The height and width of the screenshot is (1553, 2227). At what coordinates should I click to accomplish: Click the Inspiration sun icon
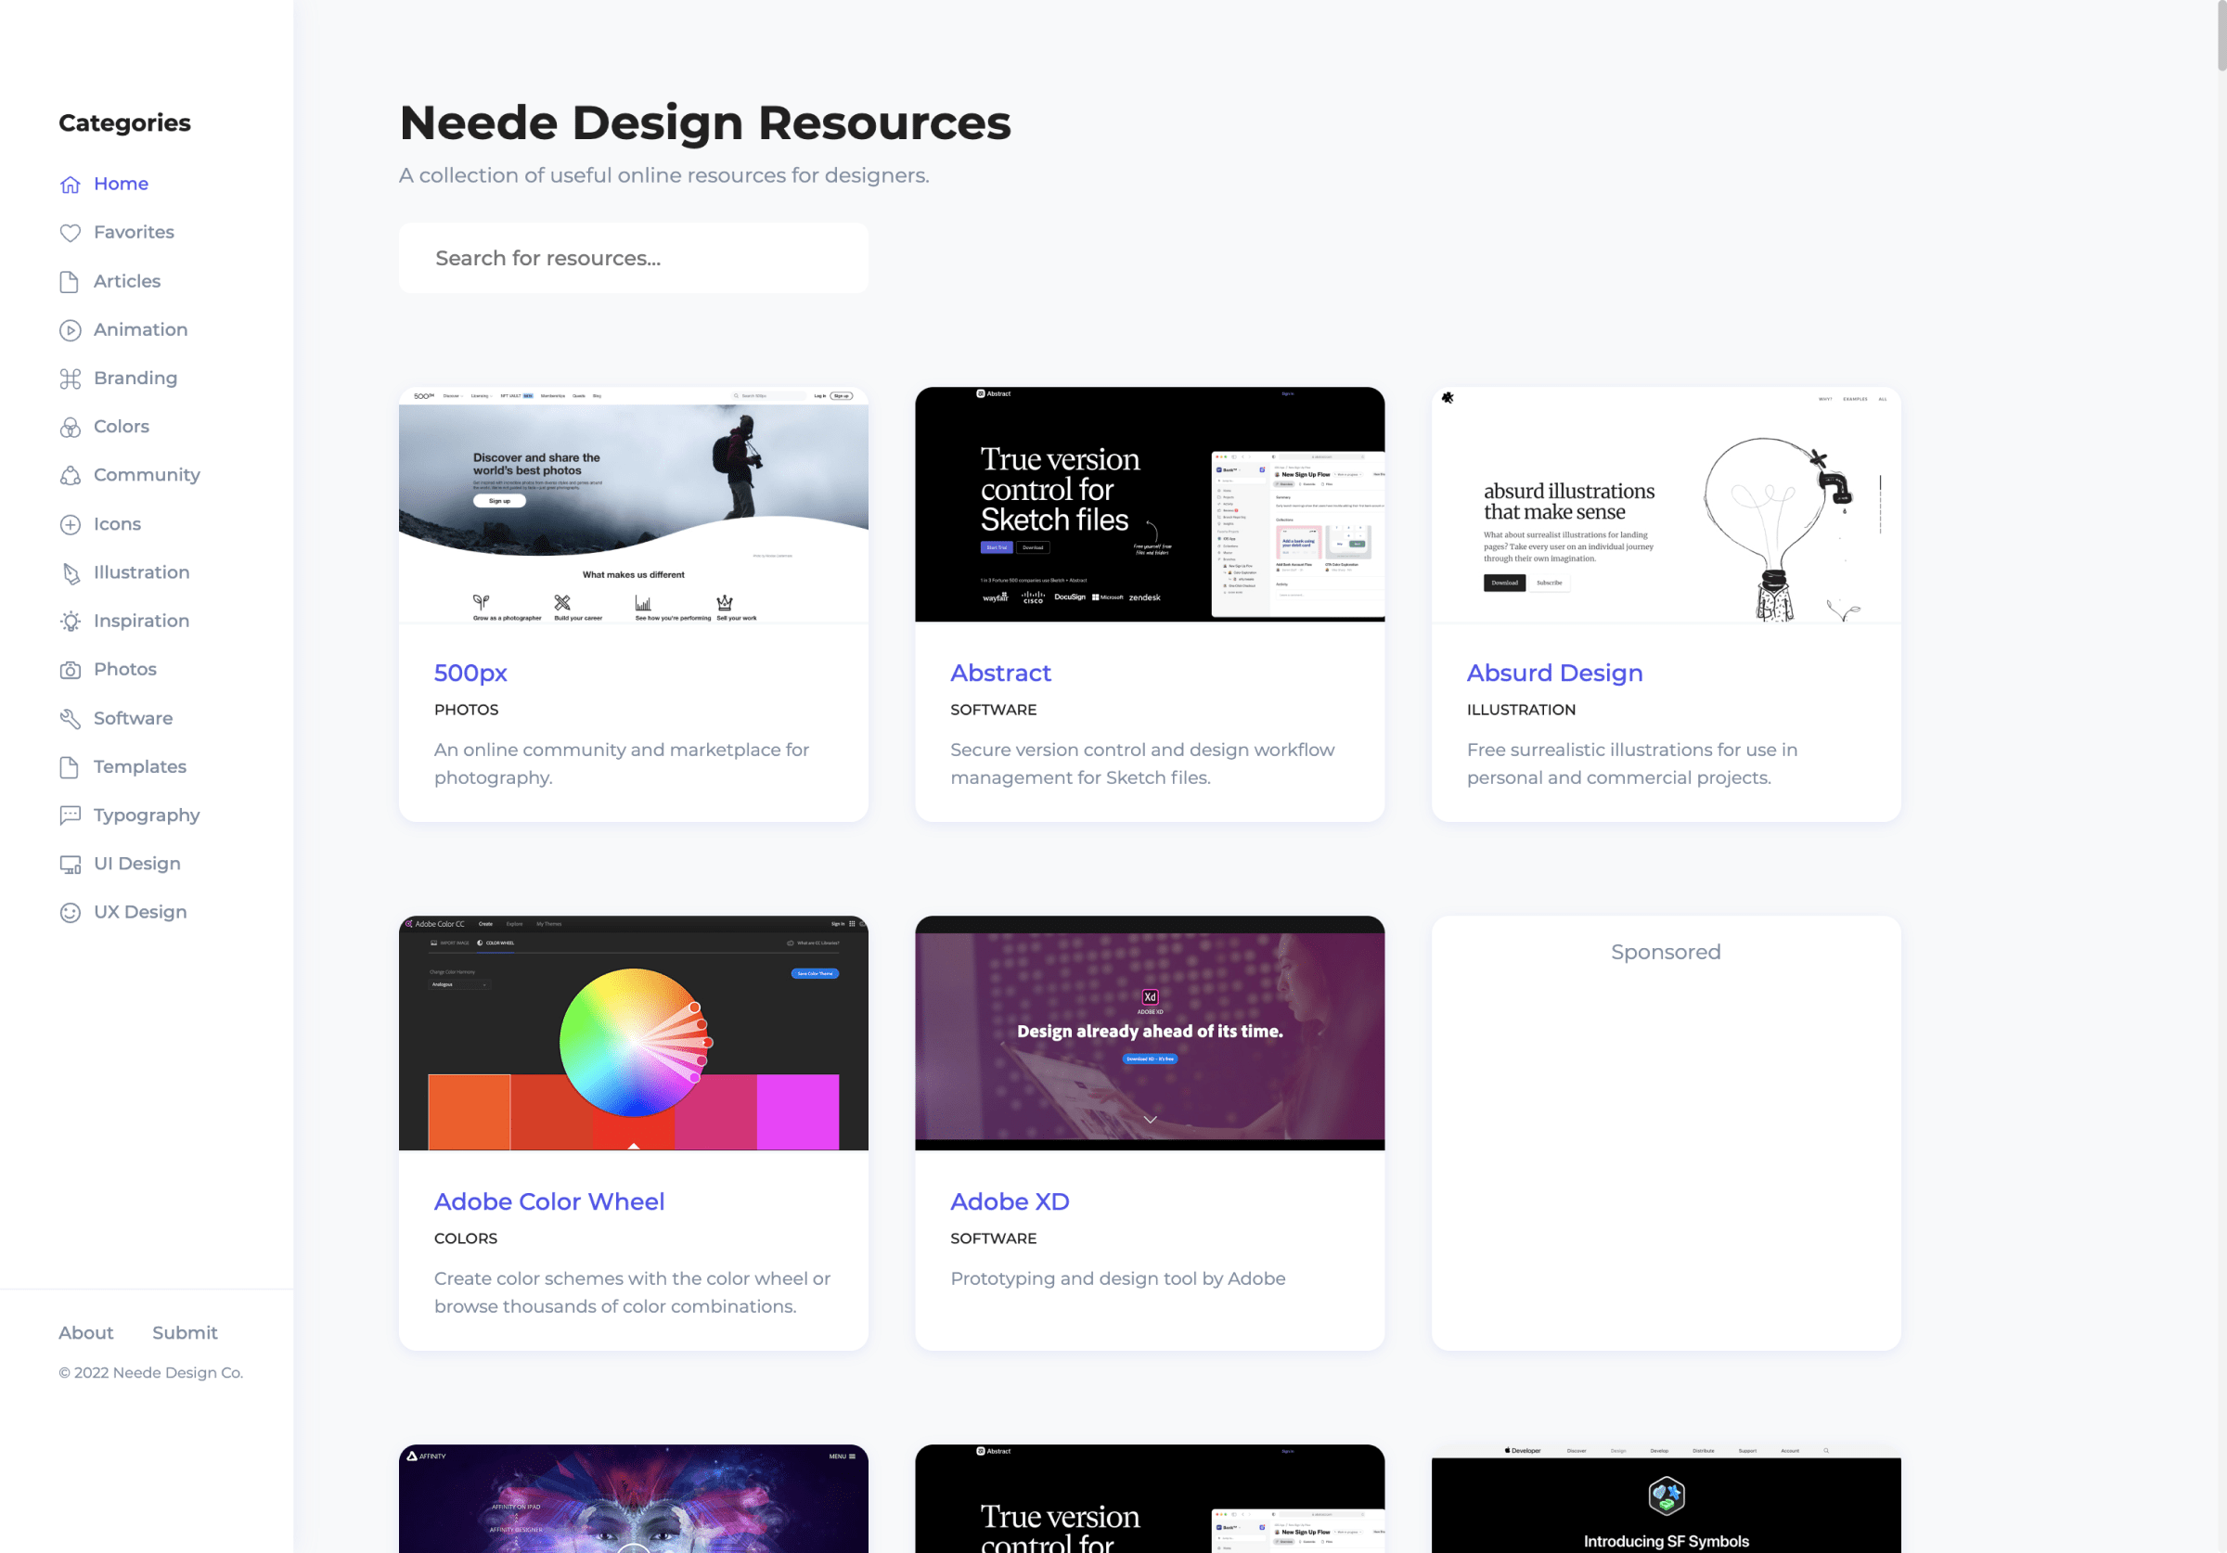point(70,622)
